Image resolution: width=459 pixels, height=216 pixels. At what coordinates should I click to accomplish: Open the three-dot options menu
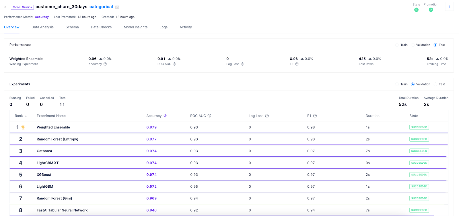click(x=449, y=7)
